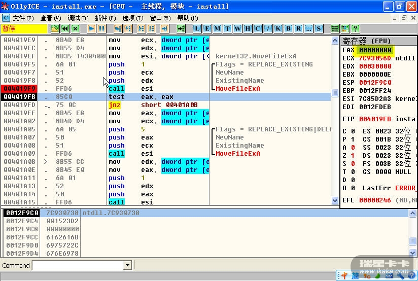This screenshot has width=418, height=281.
Task: Show the Breakpoints window via B button
Action: coord(289,28)
